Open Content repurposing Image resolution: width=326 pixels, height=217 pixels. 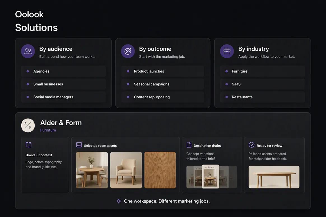(x=163, y=97)
